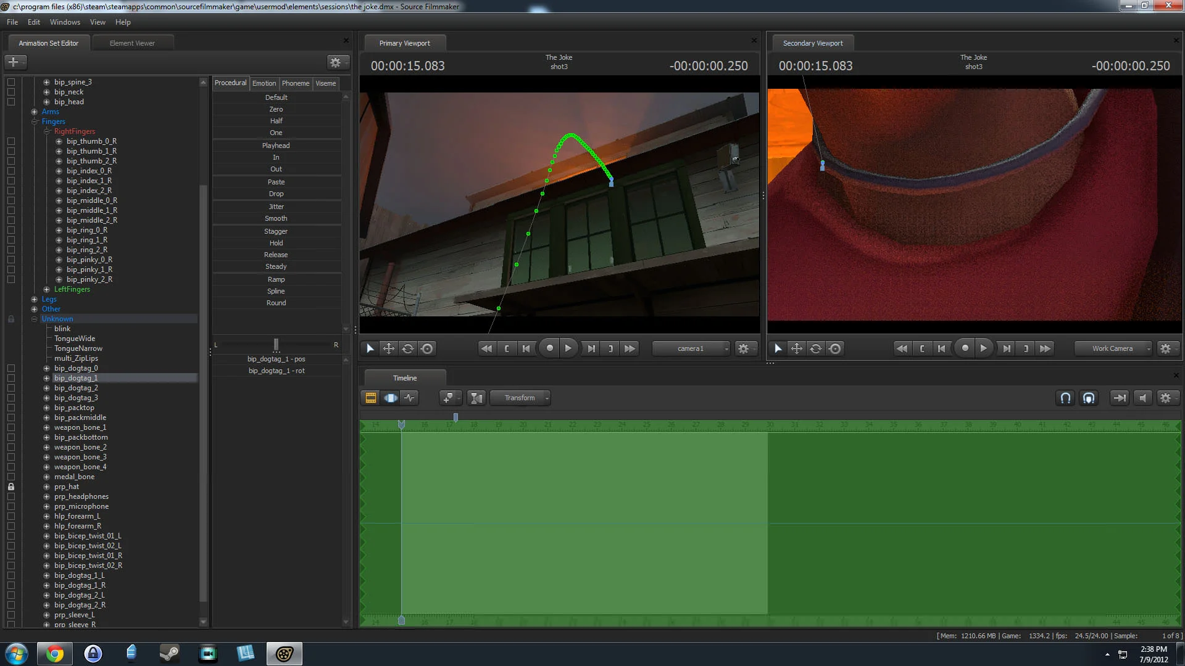
Task: Toggle checkbox next to bip_dogtag_0
Action: (11, 368)
